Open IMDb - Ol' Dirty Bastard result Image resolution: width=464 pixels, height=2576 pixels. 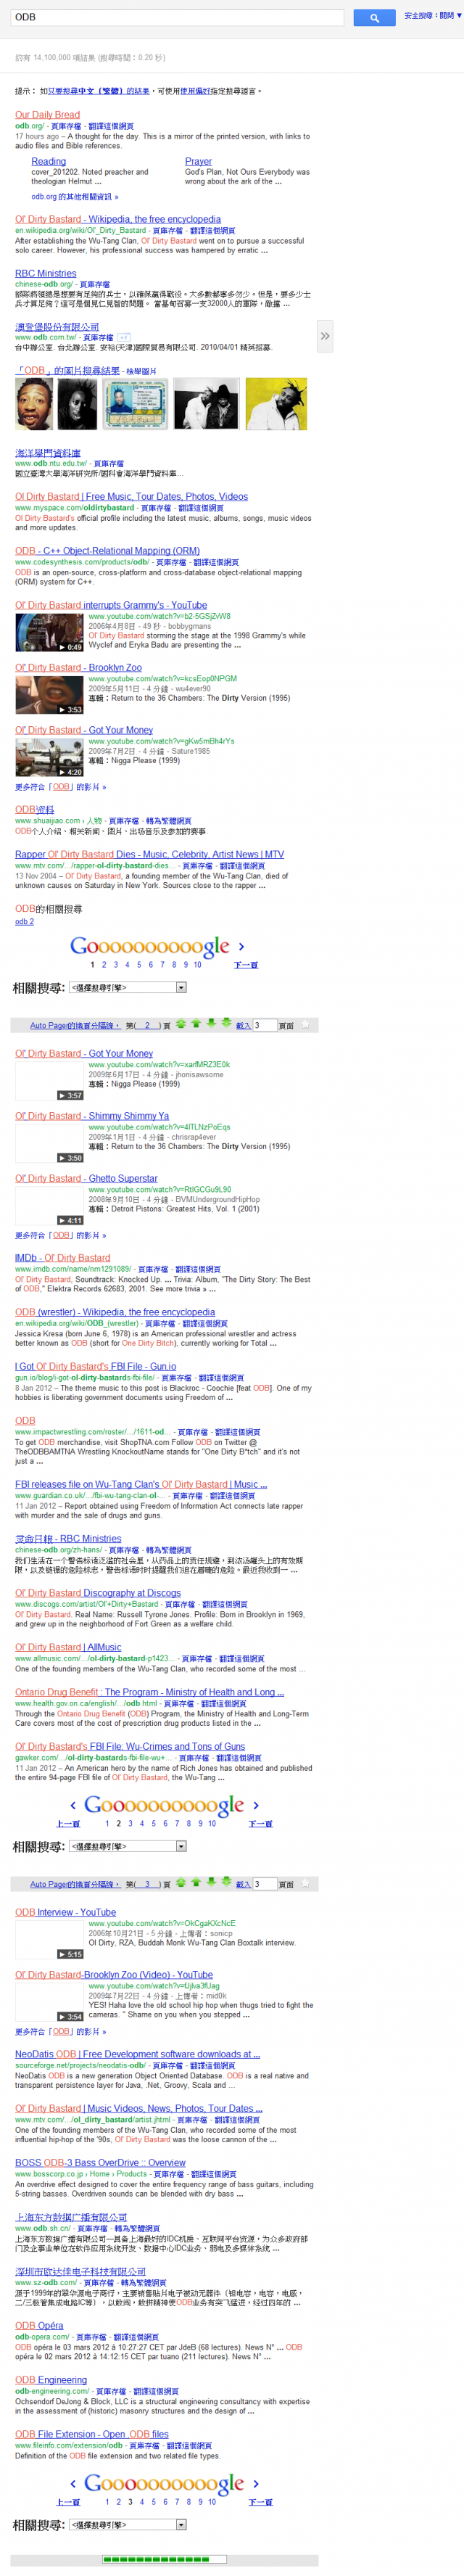coord(62,1257)
